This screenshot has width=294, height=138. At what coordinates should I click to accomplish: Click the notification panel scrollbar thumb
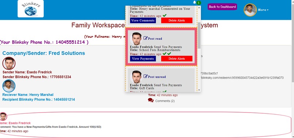[199, 35]
